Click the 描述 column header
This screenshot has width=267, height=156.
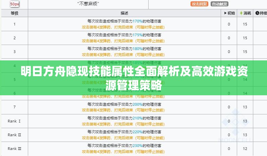pos(124,13)
